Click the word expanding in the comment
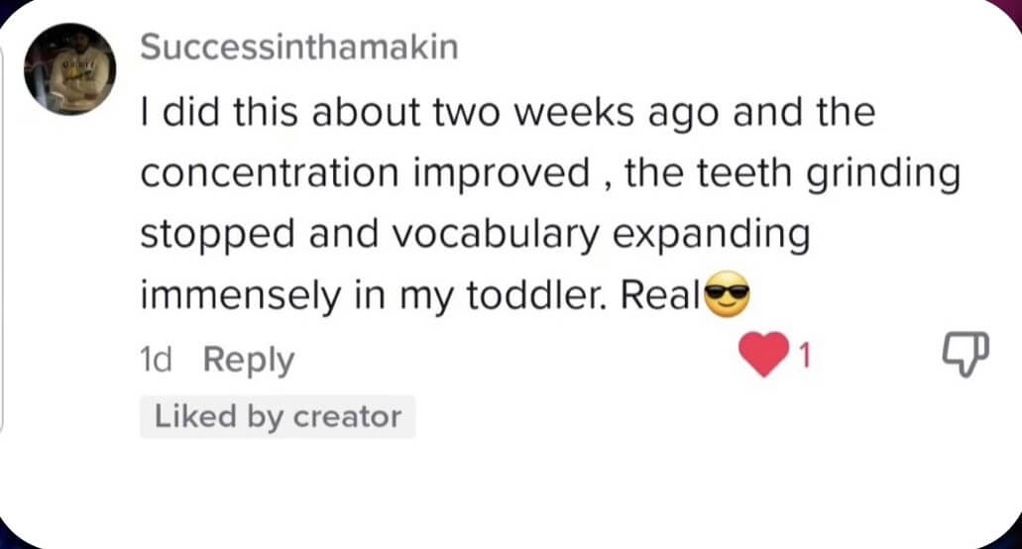 coord(711,235)
